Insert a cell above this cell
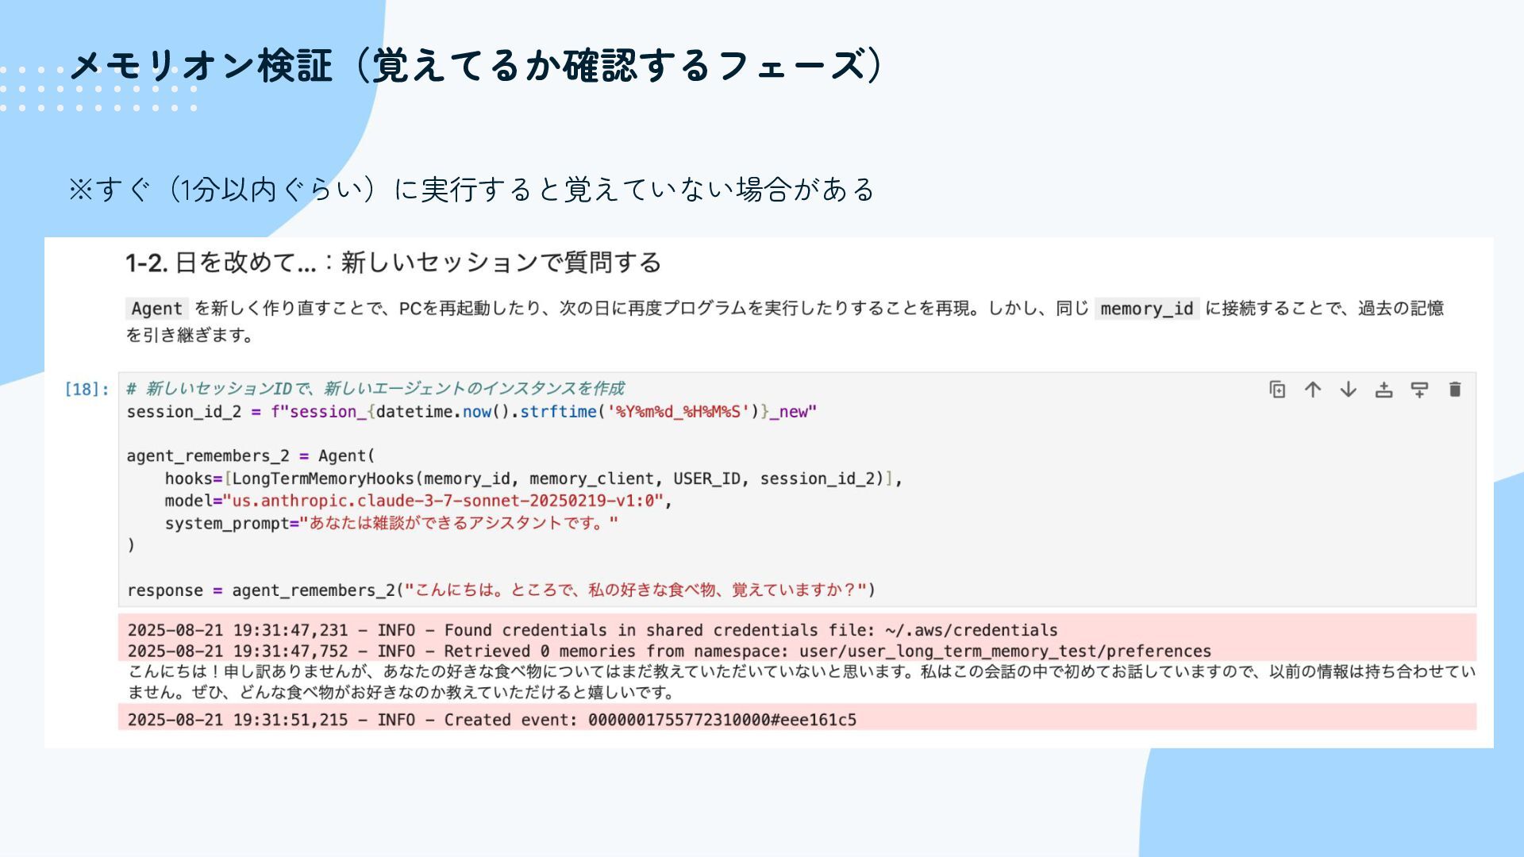 tap(1384, 390)
